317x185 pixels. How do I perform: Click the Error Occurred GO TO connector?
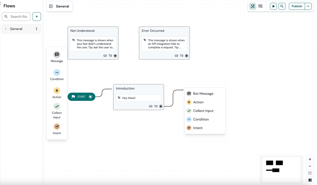point(187,56)
